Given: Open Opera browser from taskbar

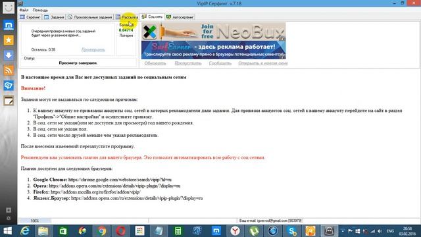Looking at the screenshot, I should click(120, 231).
